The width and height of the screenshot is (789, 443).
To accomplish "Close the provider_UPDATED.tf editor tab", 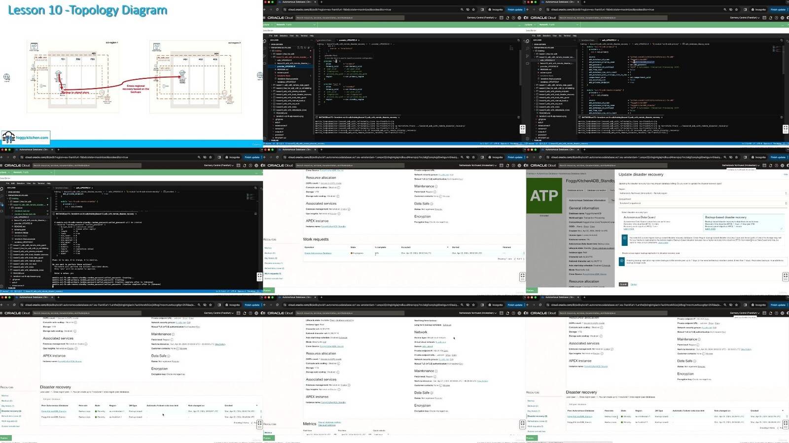I will click(x=359, y=40).
